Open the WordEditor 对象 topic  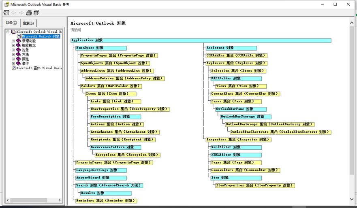coord(236,147)
